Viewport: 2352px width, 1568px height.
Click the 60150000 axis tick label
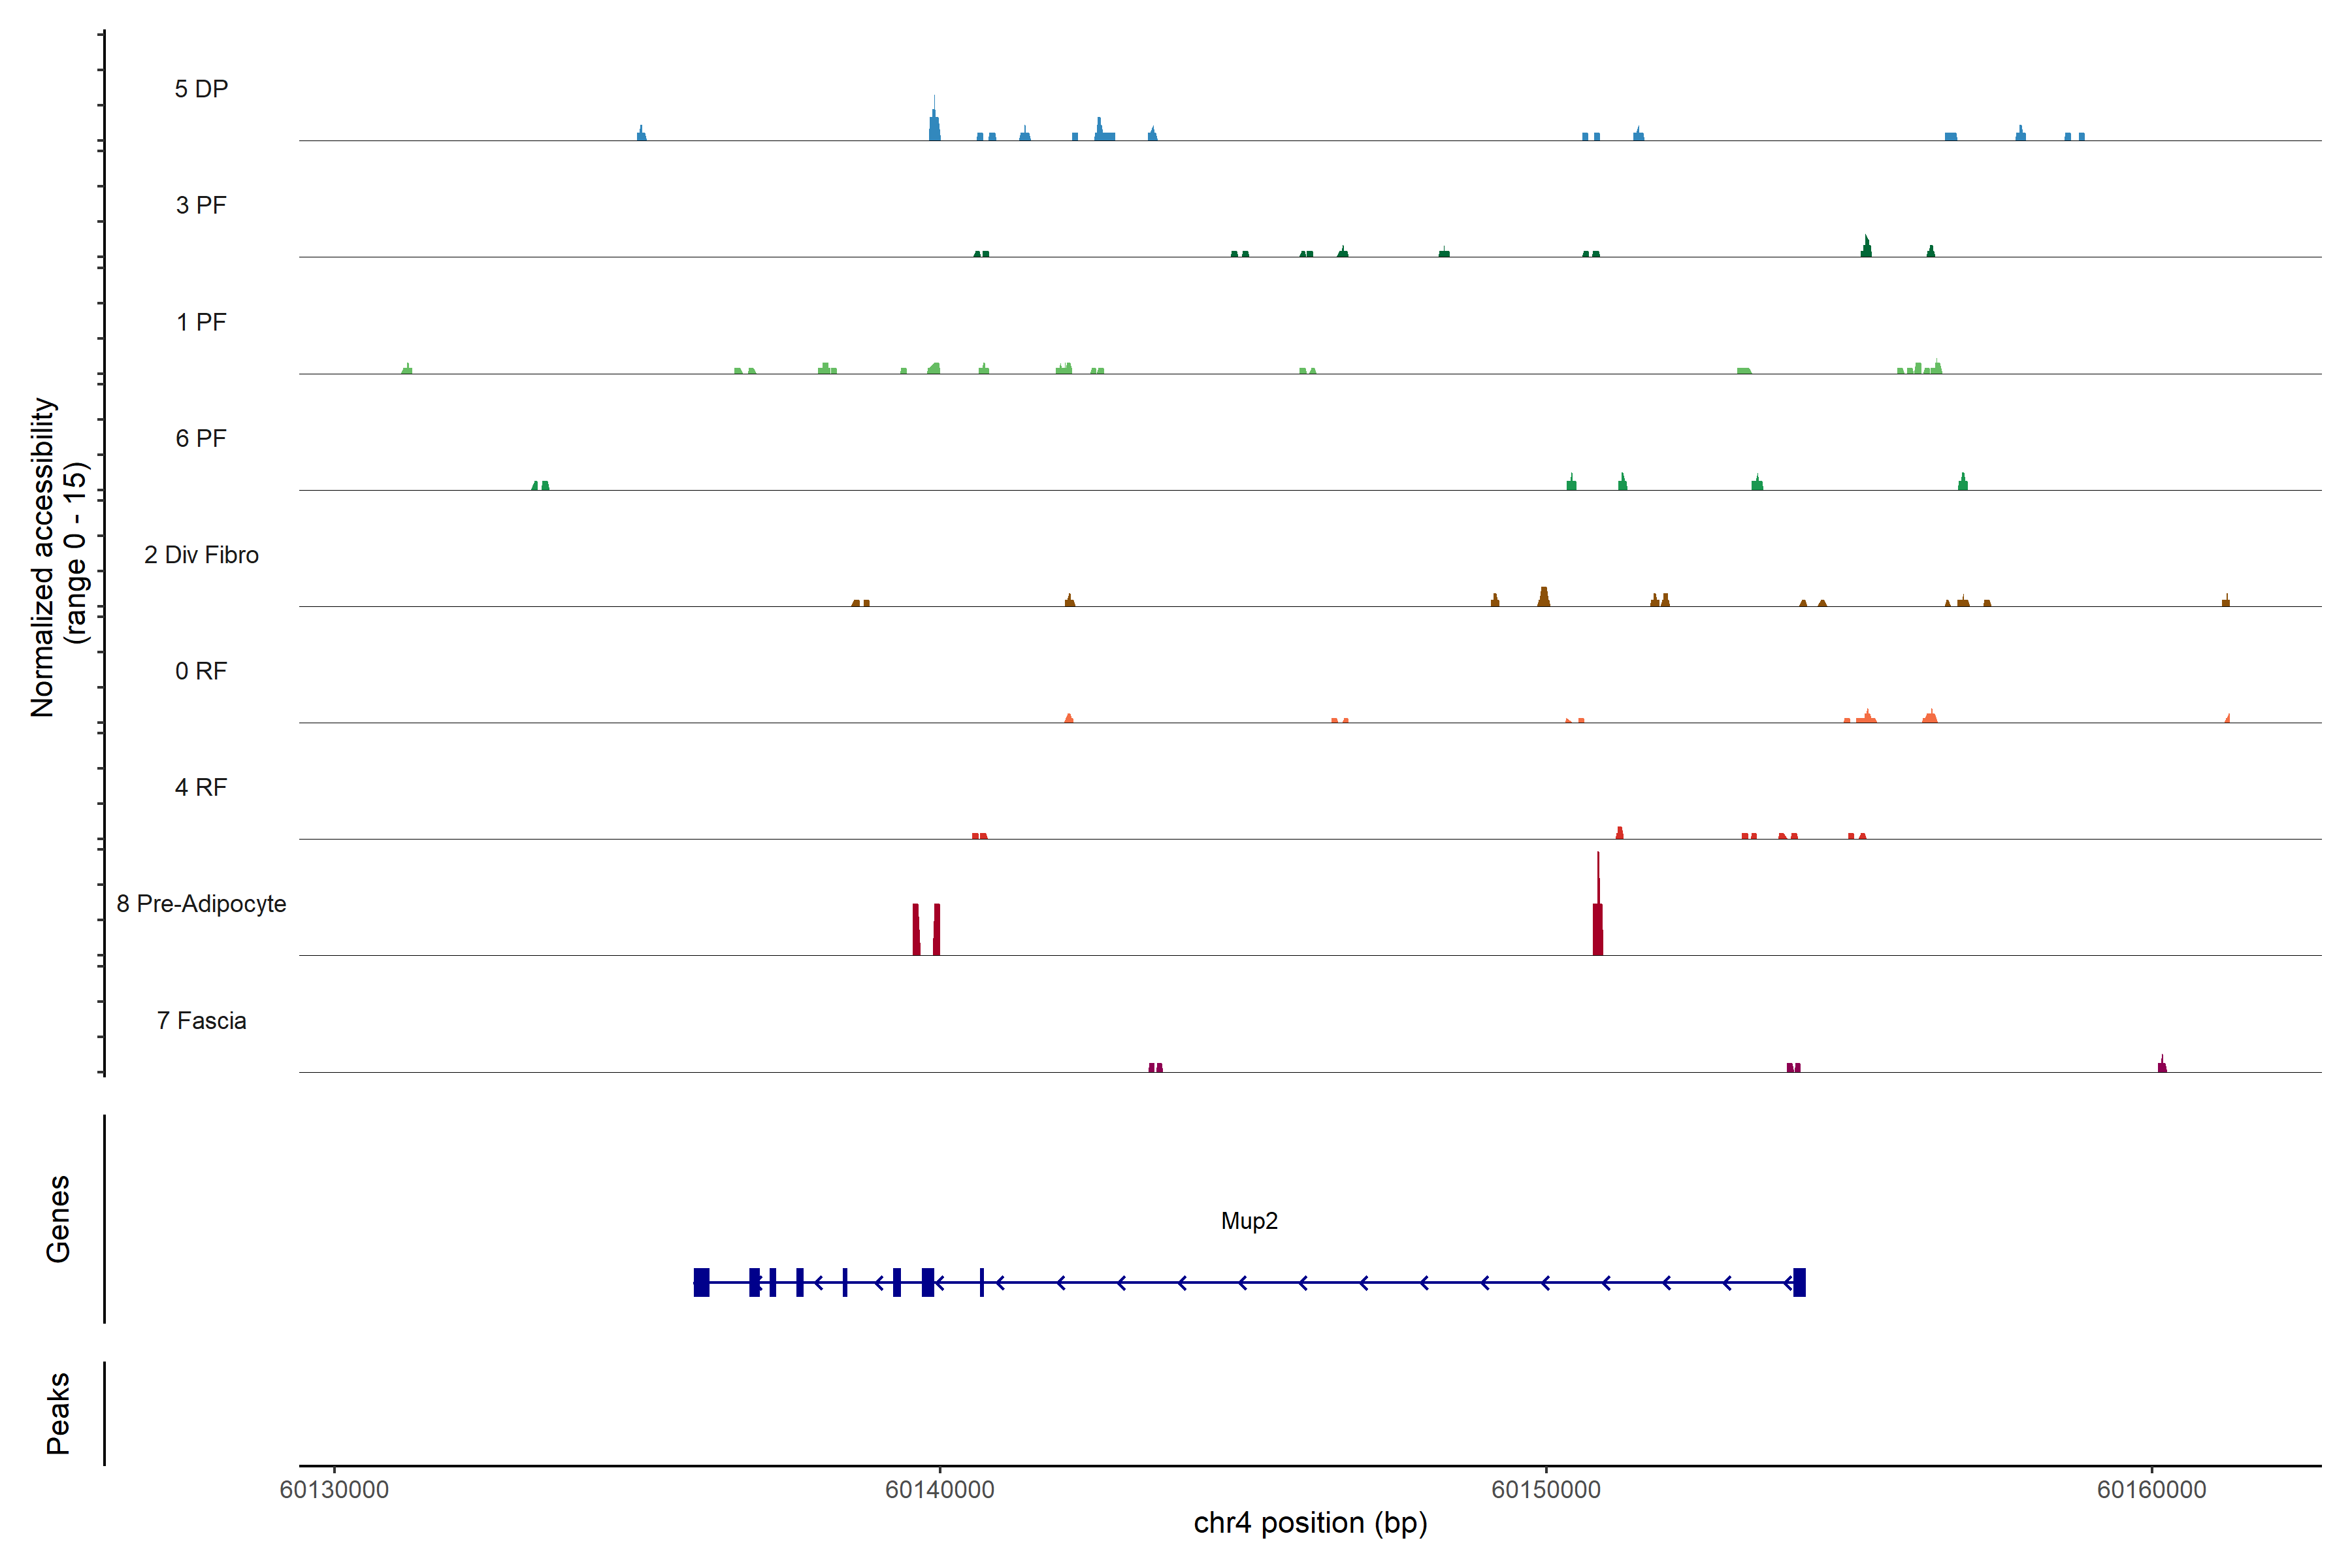pyautogui.click(x=1546, y=1489)
